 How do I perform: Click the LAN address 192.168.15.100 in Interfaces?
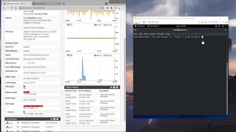tap(52, 123)
